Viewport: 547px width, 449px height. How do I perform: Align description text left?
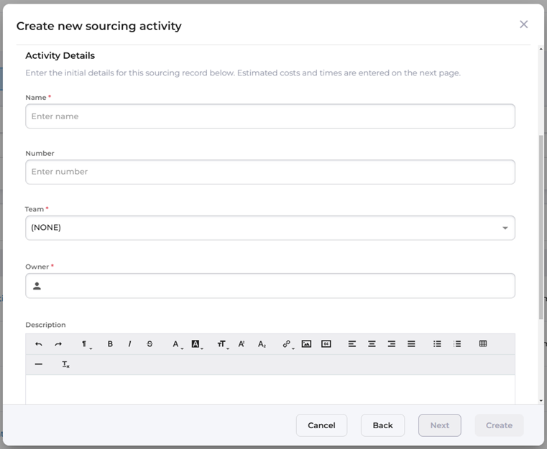[352, 344]
